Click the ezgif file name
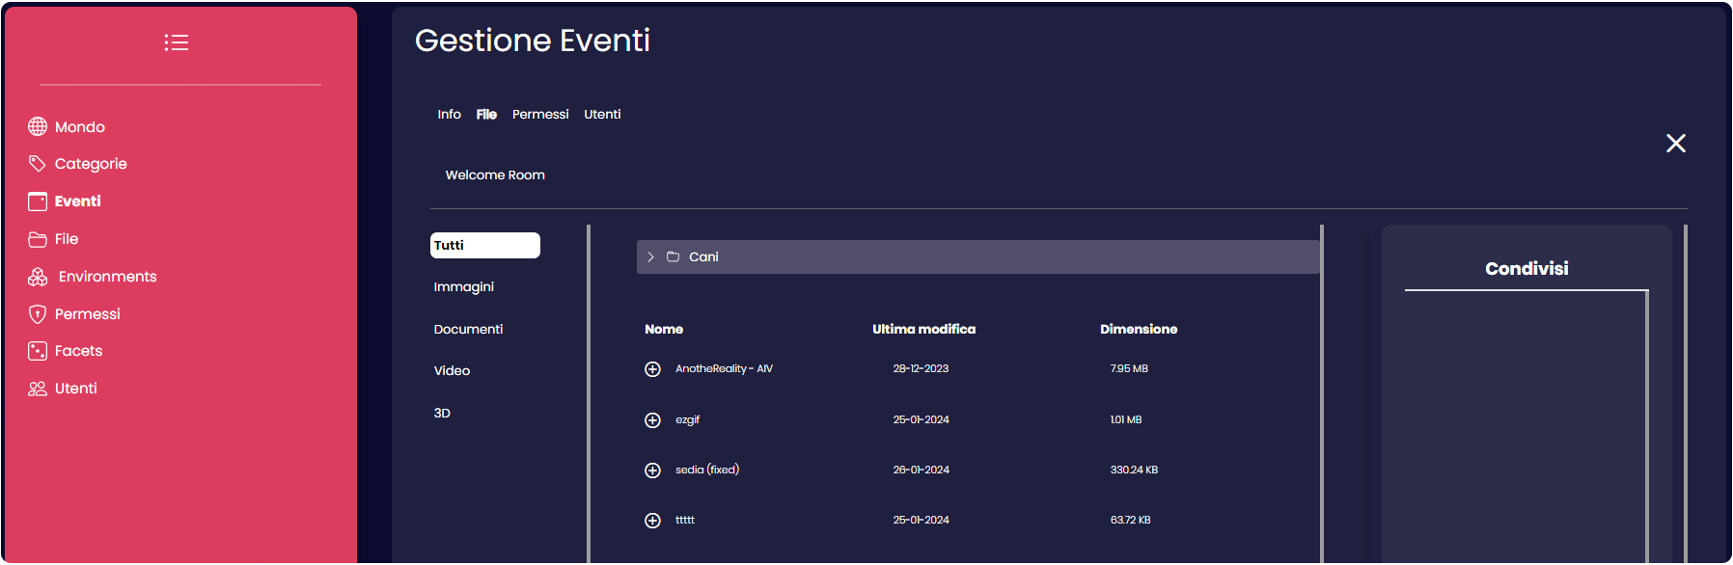 [x=688, y=419]
